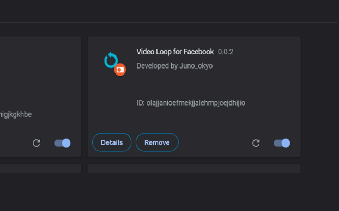The image size is (339, 211).
Task: Remove the Video Loop for Facebook extension
Action: [x=157, y=142]
